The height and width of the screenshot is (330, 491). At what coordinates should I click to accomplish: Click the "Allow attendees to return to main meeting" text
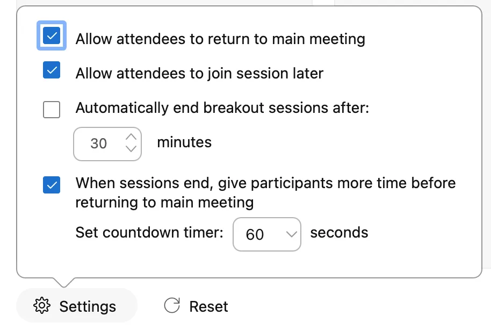(220, 39)
